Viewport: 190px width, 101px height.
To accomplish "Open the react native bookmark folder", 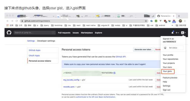I will tap(89, 25).
